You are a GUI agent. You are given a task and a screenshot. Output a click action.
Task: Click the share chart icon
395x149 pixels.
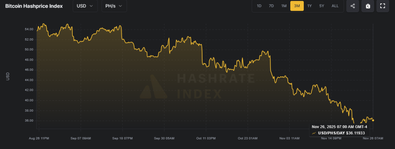(x=353, y=6)
